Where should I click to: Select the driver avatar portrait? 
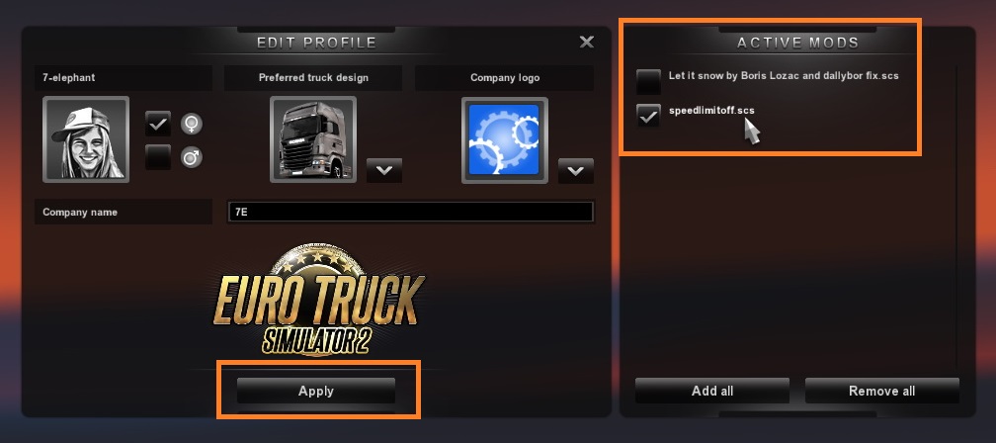pyautogui.click(x=86, y=139)
